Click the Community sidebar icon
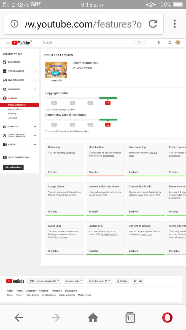The image size is (186, 330). pyautogui.click(x=5, y=89)
